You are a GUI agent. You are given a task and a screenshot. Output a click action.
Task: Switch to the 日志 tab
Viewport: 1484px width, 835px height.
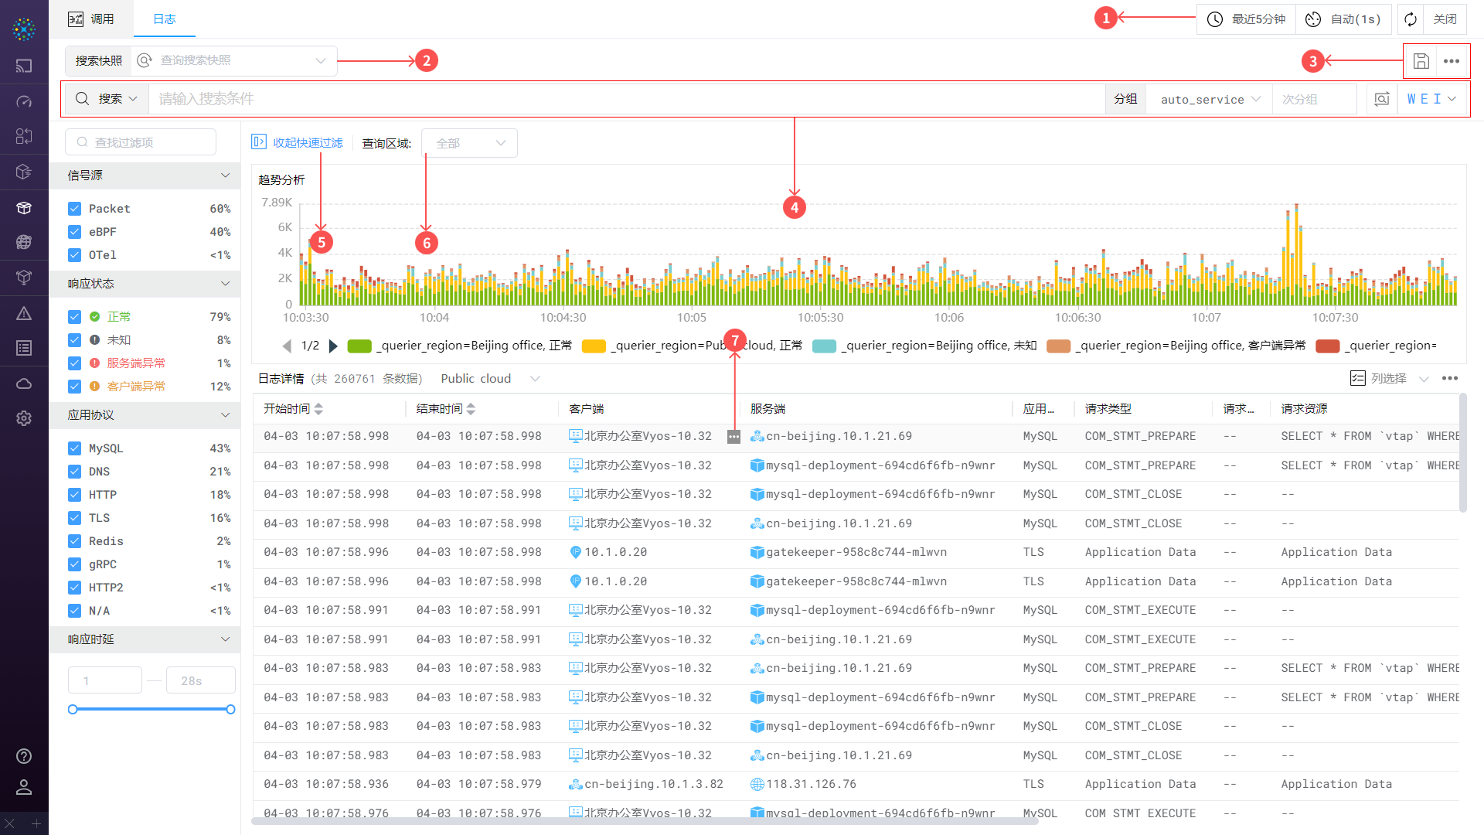[164, 19]
